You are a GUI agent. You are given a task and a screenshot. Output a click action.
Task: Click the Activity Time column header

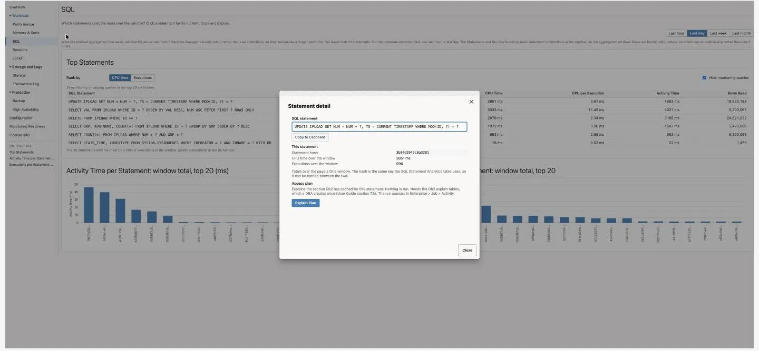tap(667, 93)
